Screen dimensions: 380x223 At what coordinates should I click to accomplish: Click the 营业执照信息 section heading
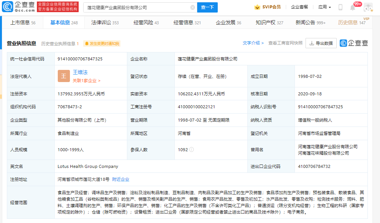pyautogui.click(x=21, y=43)
